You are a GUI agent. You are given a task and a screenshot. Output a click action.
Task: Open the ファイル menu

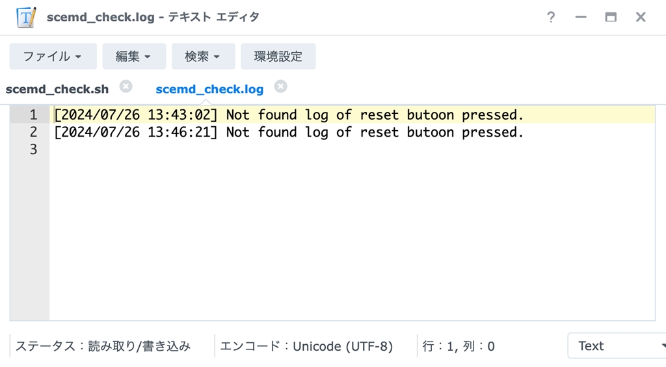tap(53, 57)
